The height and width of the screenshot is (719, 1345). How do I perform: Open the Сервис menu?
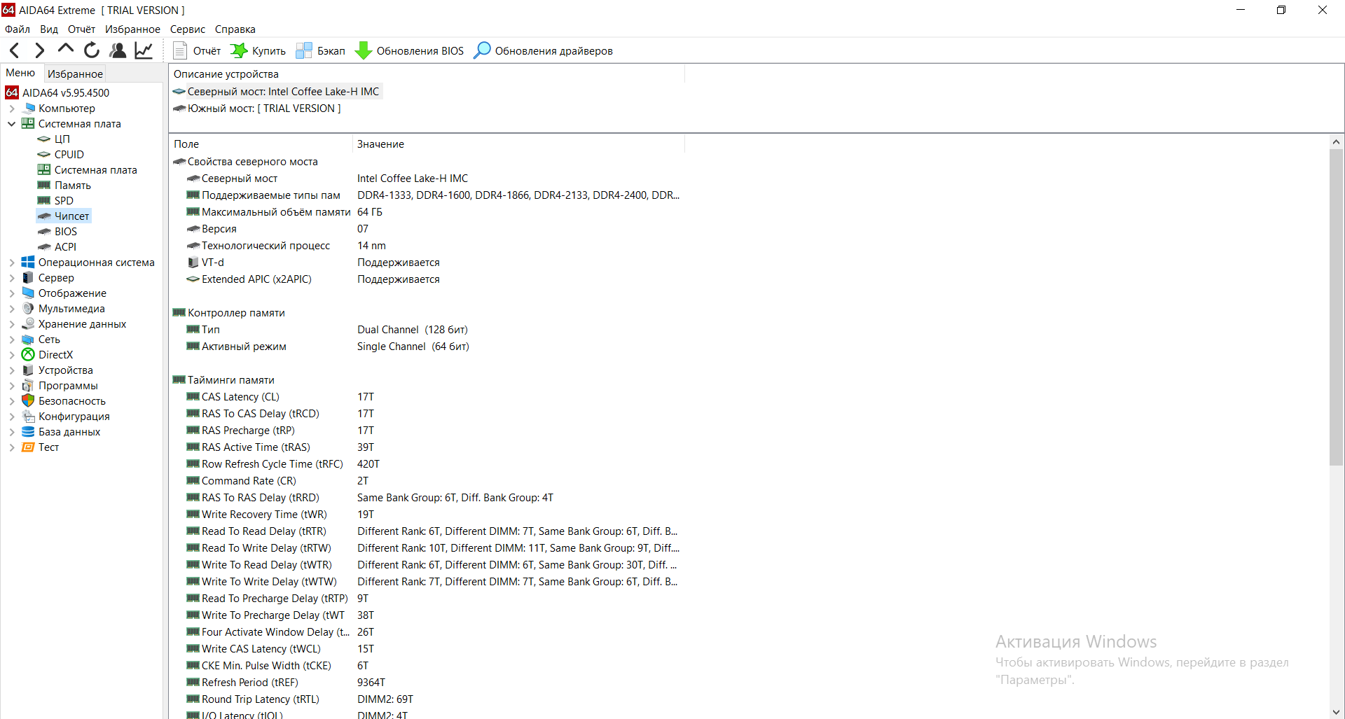[188, 29]
